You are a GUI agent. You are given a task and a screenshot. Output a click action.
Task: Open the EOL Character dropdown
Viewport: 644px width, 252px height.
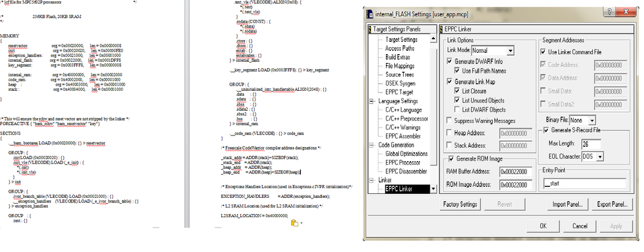600,157
